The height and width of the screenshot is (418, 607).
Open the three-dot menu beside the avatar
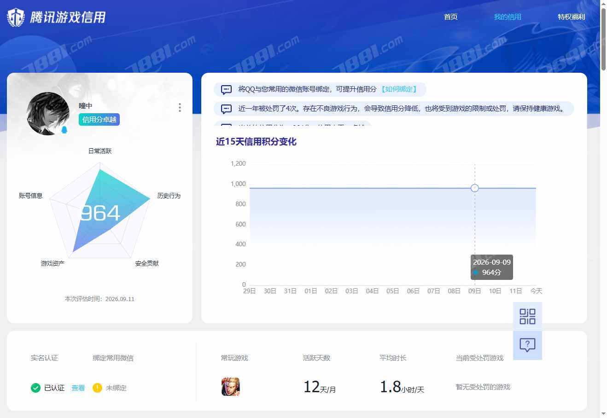(180, 107)
